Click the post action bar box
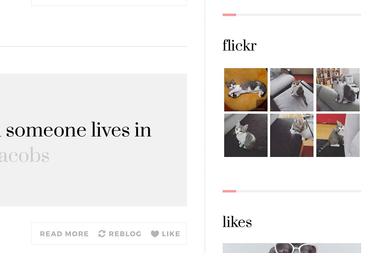381x253 pixels. point(109,234)
